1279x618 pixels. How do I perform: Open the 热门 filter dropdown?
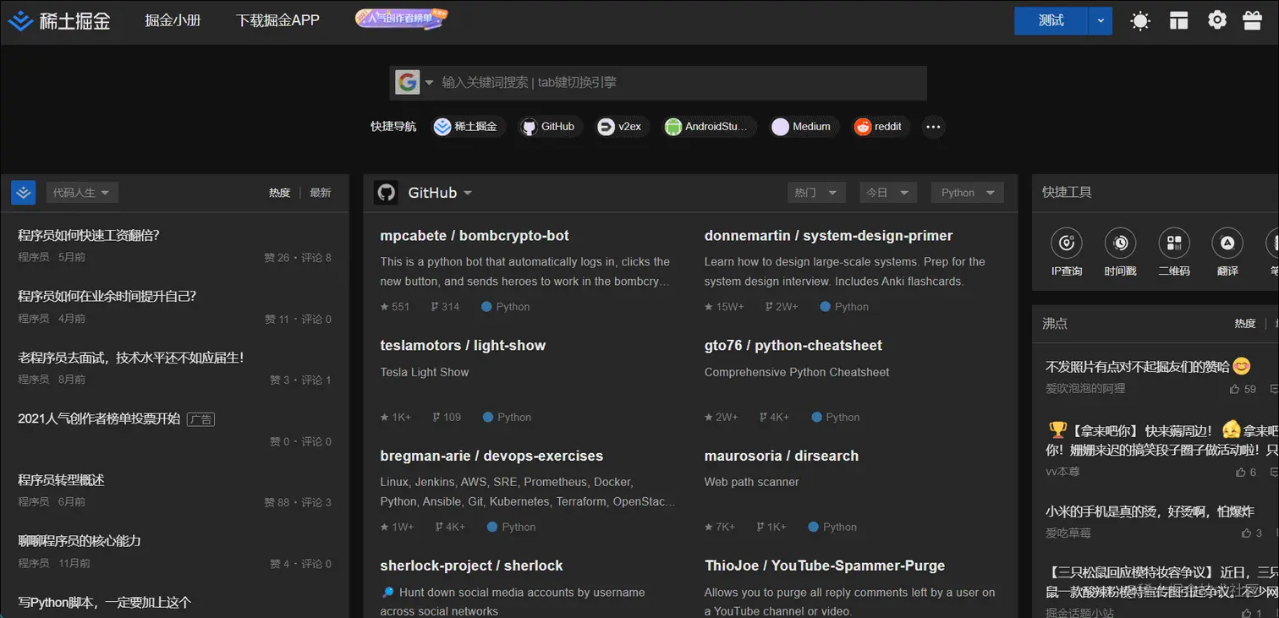click(815, 193)
